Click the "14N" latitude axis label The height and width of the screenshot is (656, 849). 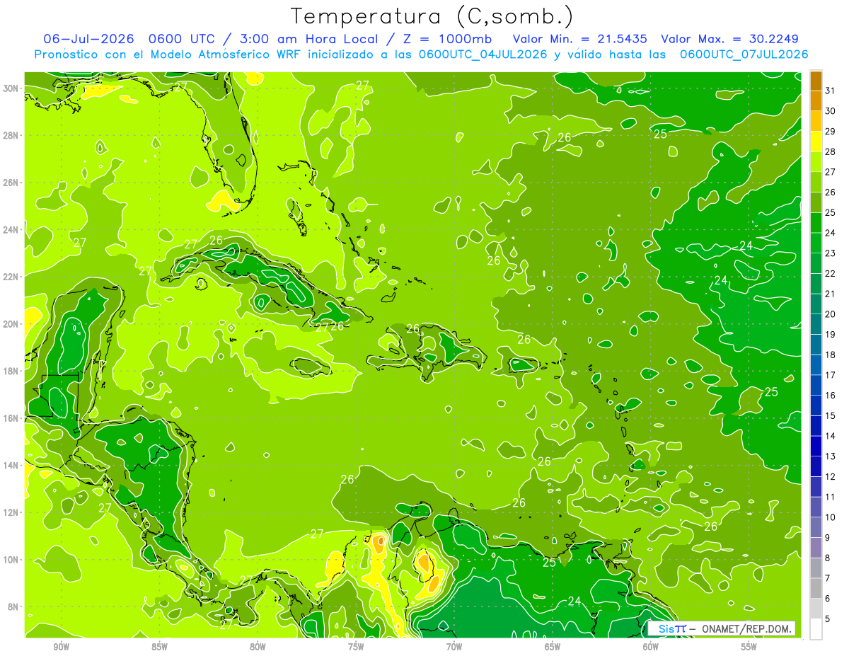point(12,466)
